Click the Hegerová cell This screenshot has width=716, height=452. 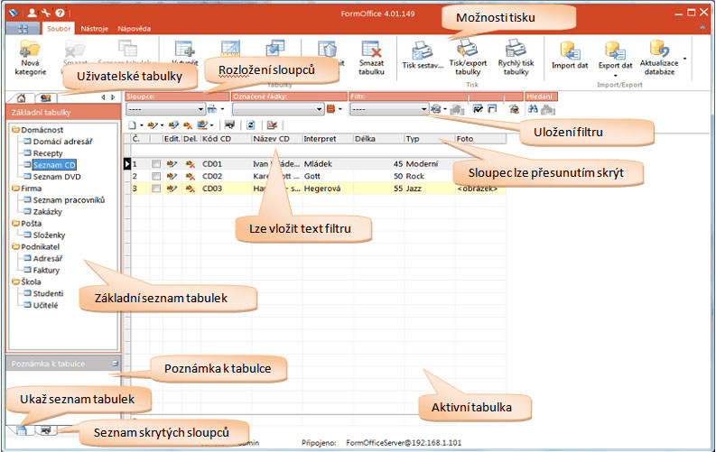point(328,189)
